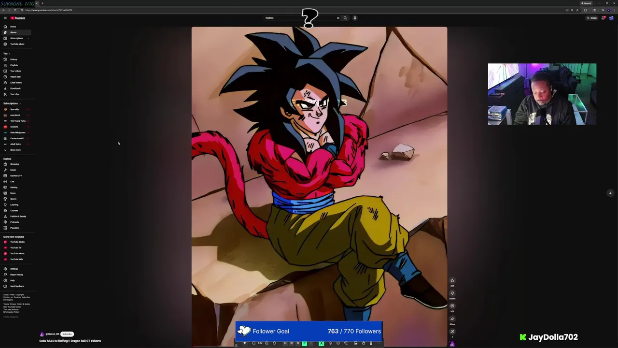Screen dimensions: 618x348
Task: Open a new browser tab
Action: (x=42, y=3)
